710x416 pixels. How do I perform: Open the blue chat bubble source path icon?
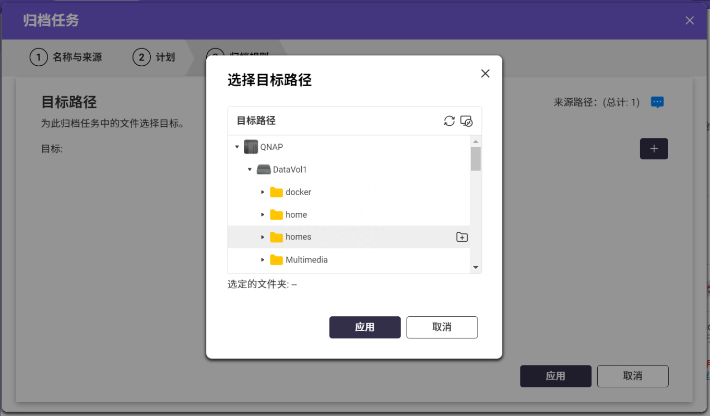(x=657, y=102)
